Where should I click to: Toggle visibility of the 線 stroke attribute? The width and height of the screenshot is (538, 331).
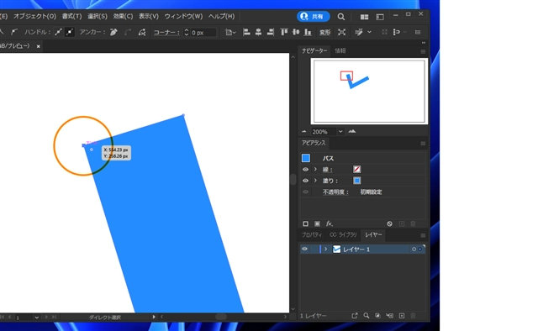click(305, 170)
